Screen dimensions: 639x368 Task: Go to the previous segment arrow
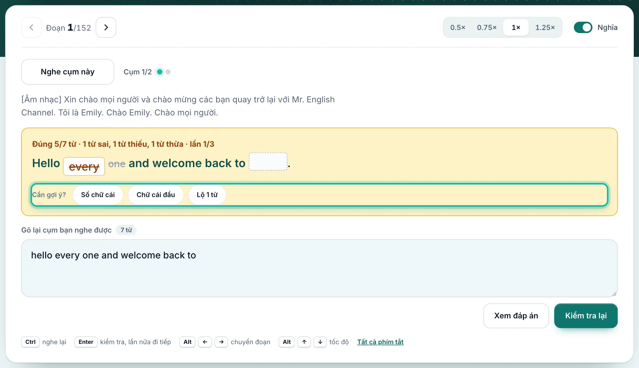coord(31,28)
